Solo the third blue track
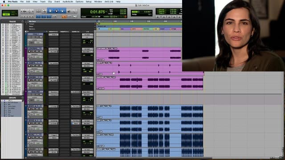Image resolution: width=285 pixels, height=160 pixels. pyautogui.click(x=37, y=138)
